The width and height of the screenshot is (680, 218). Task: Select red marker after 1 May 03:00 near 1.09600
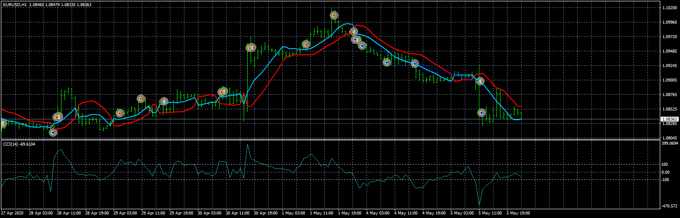(x=306, y=44)
